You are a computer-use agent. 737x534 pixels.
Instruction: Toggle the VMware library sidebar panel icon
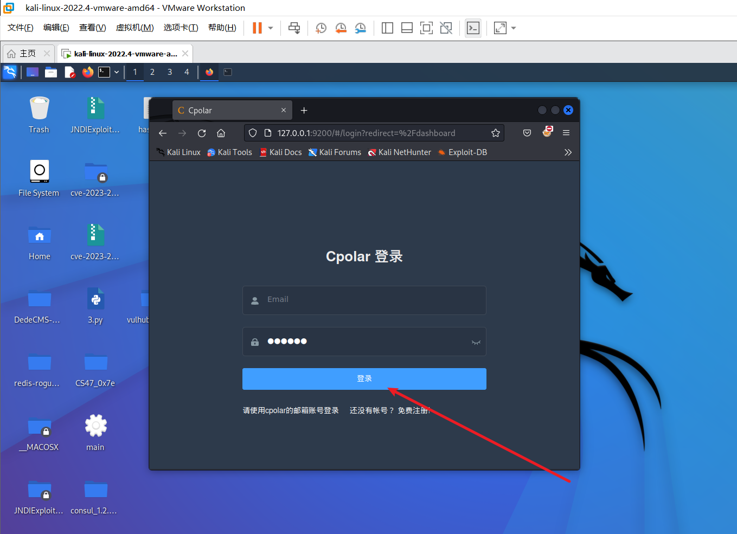387,28
